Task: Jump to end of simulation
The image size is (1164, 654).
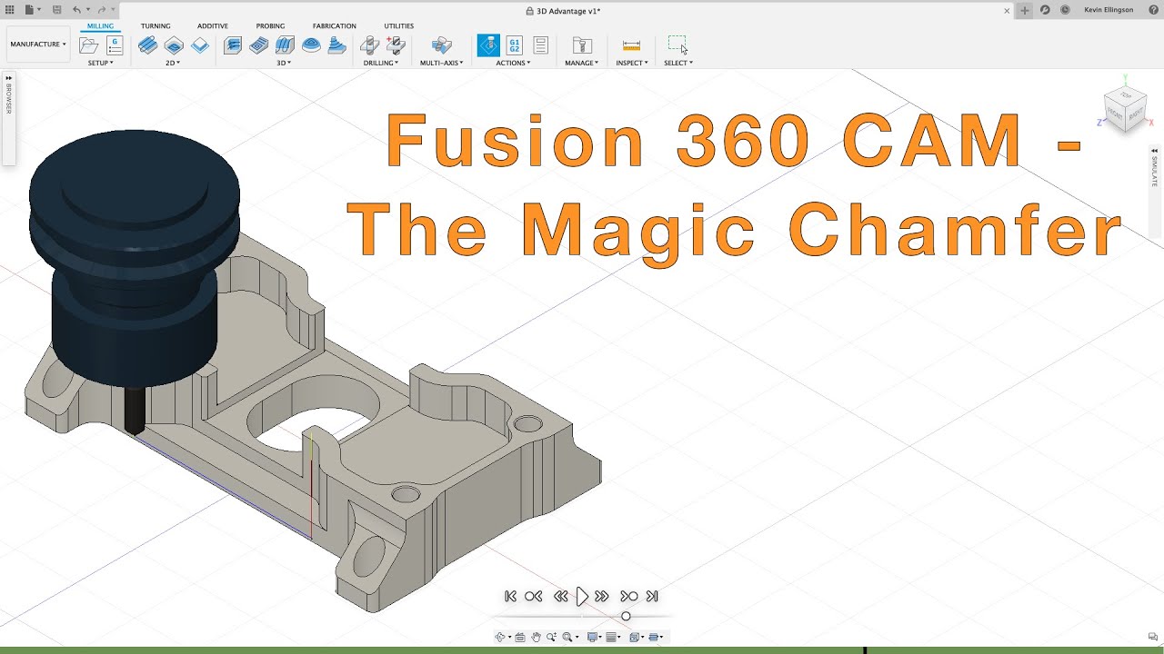Action: [652, 596]
